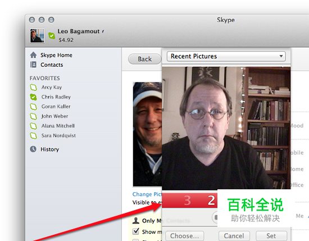Screen dimensions: 309x241
Task: Click the Skype Home house icon
Action: tap(33, 55)
